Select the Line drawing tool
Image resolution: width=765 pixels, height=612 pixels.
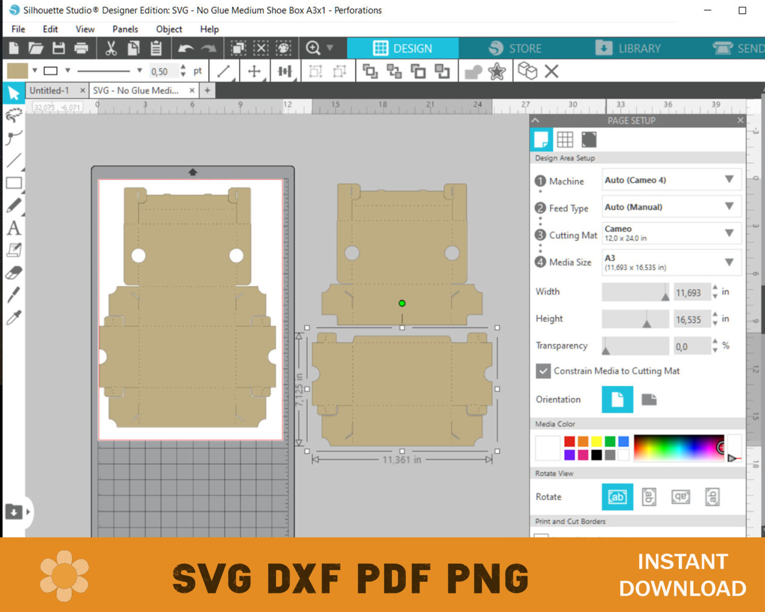click(14, 160)
